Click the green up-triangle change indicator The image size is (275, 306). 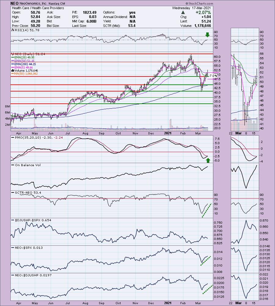(183, 13)
